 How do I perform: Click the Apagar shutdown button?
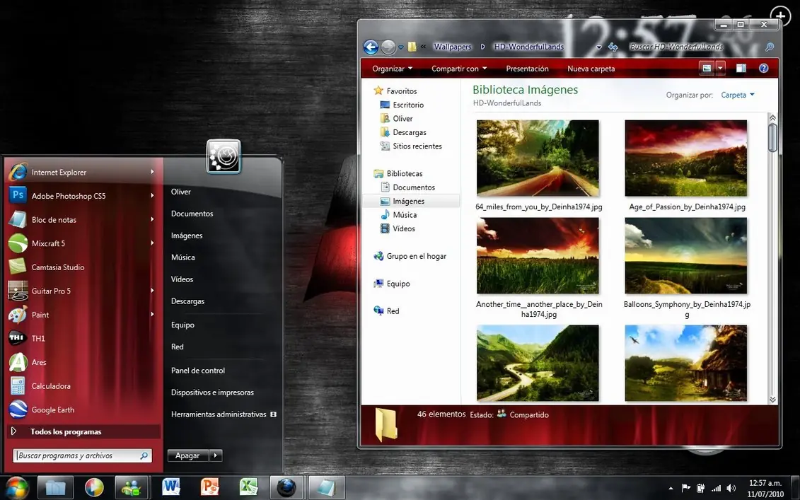tap(187, 456)
